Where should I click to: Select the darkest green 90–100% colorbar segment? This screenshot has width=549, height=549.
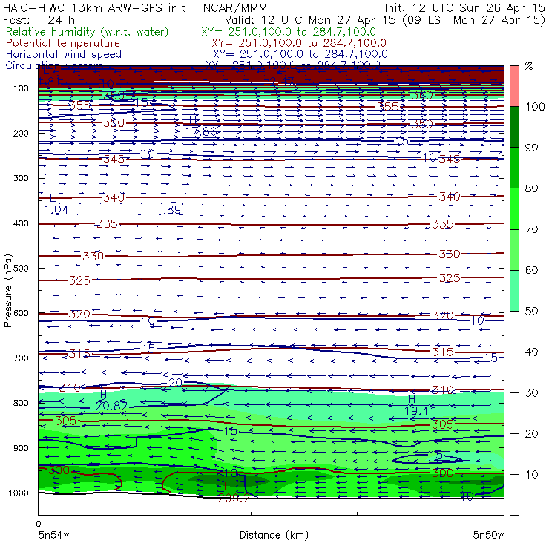514,127
